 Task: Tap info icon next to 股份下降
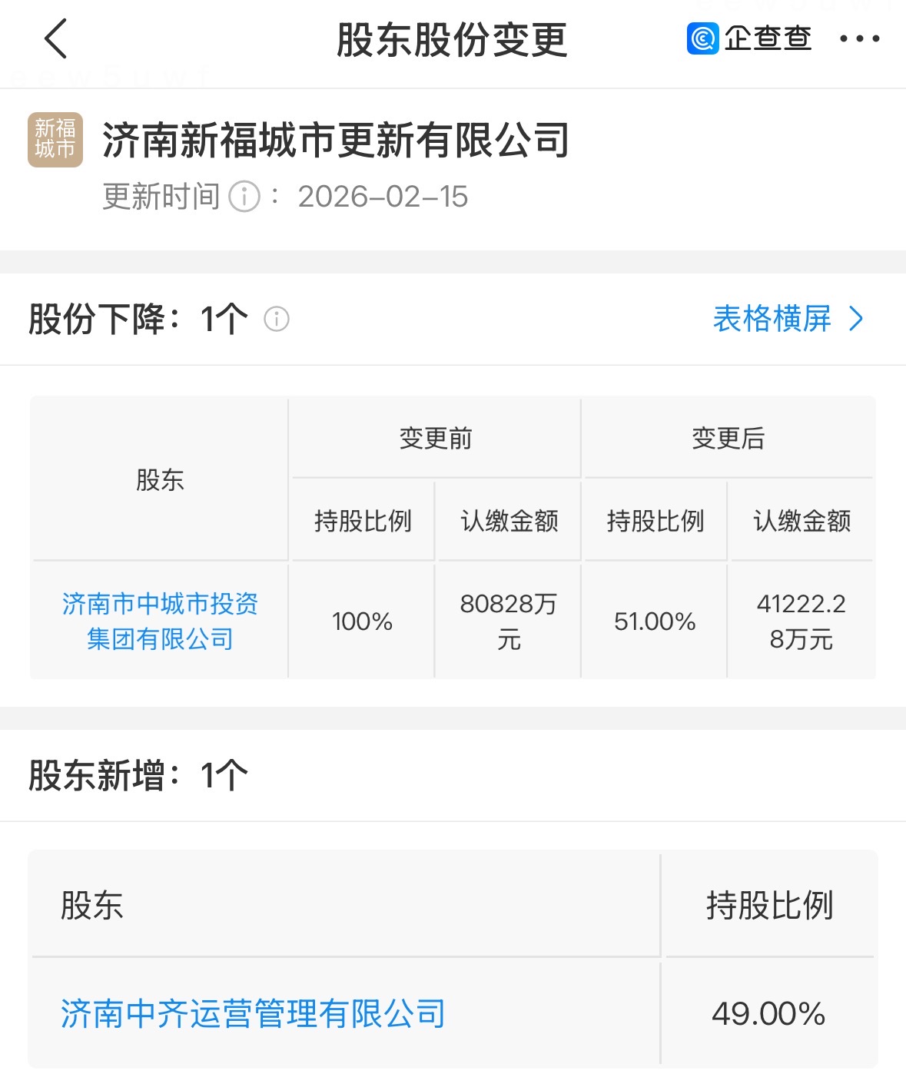277,319
